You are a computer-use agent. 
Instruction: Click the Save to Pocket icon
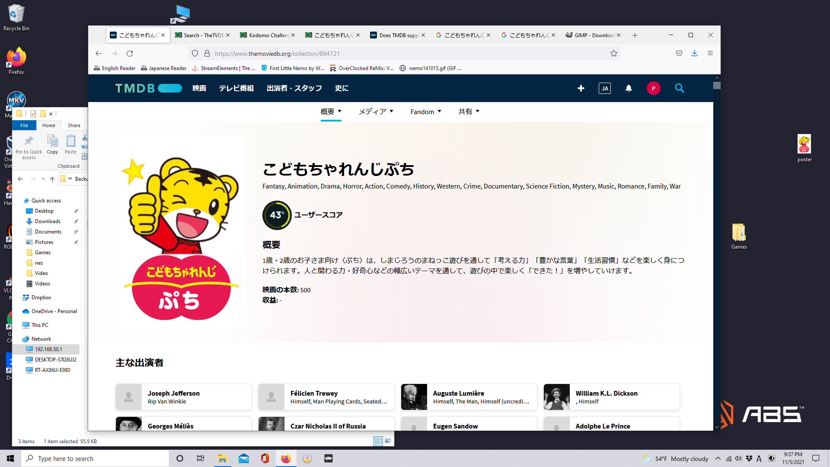(x=679, y=53)
